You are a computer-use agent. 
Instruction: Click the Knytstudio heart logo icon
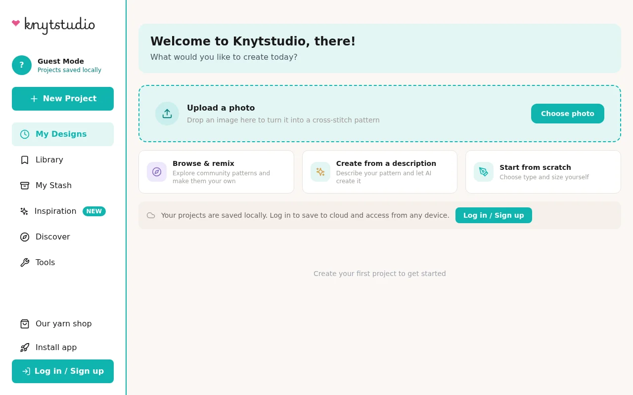pos(16,23)
